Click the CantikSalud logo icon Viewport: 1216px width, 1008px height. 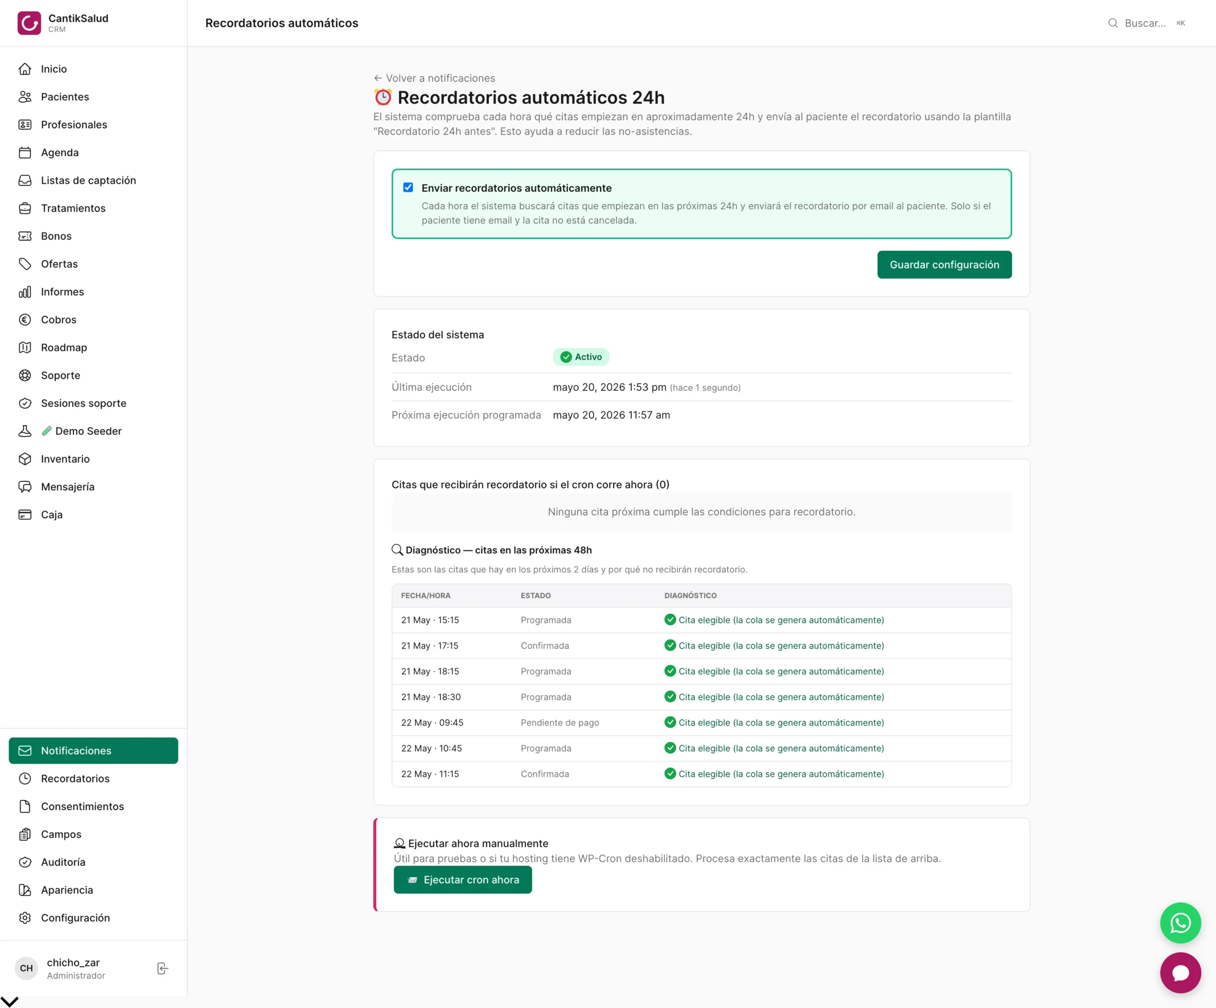coord(29,23)
